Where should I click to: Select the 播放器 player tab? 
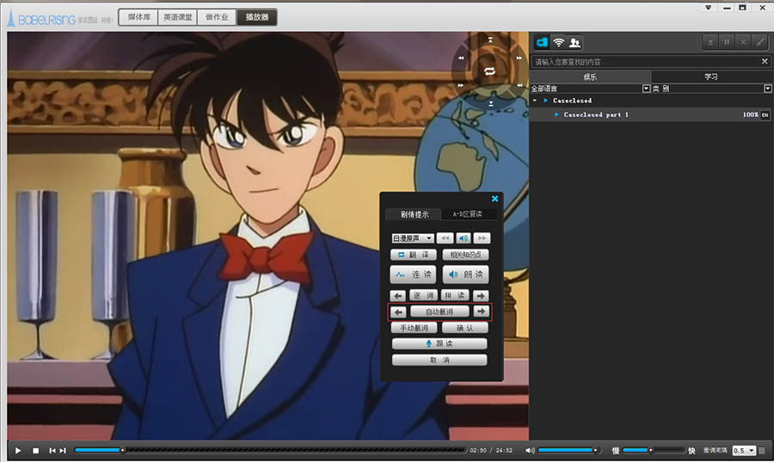(x=256, y=17)
